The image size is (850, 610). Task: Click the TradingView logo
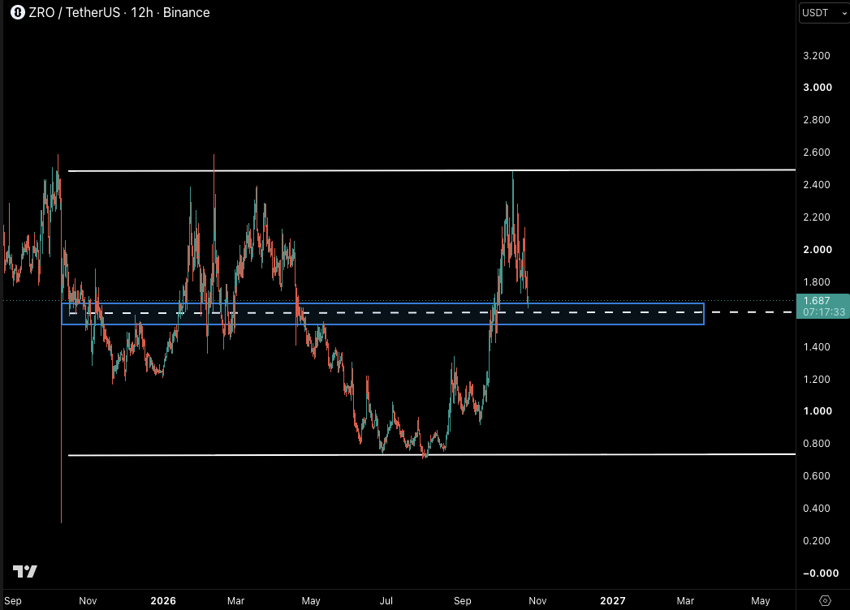coord(25,571)
